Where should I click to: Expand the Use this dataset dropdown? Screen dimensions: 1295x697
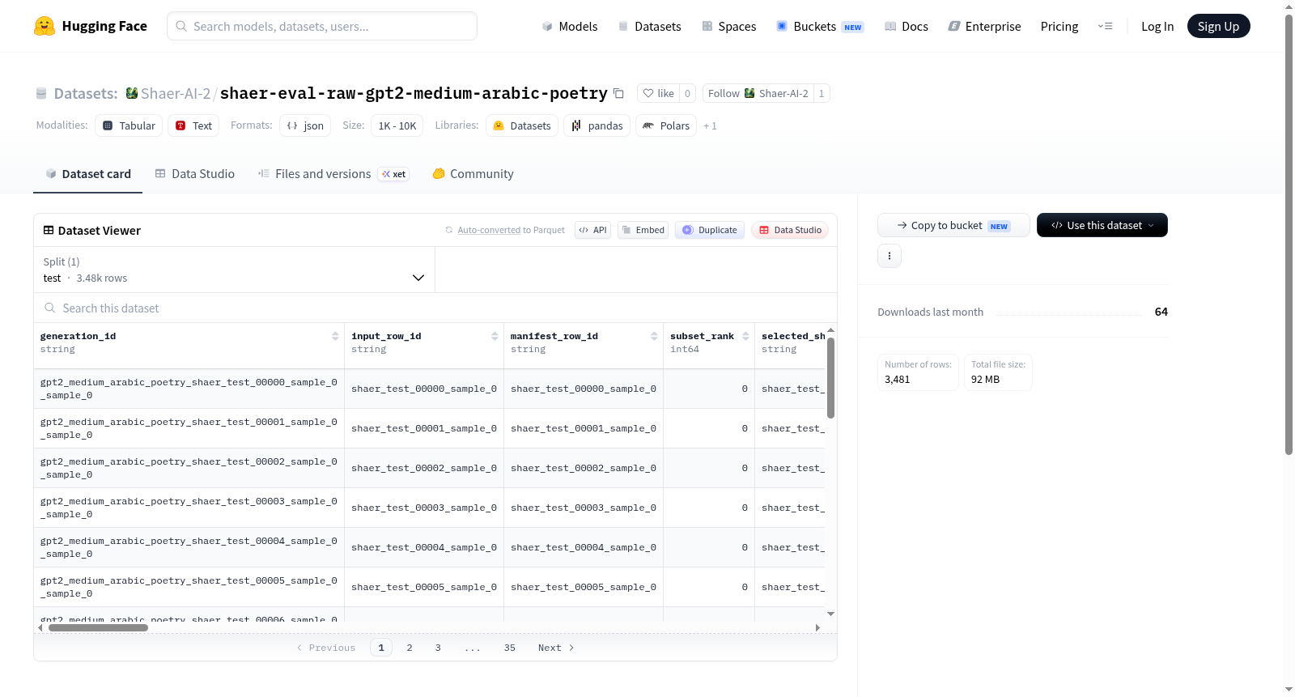(1102, 225)
